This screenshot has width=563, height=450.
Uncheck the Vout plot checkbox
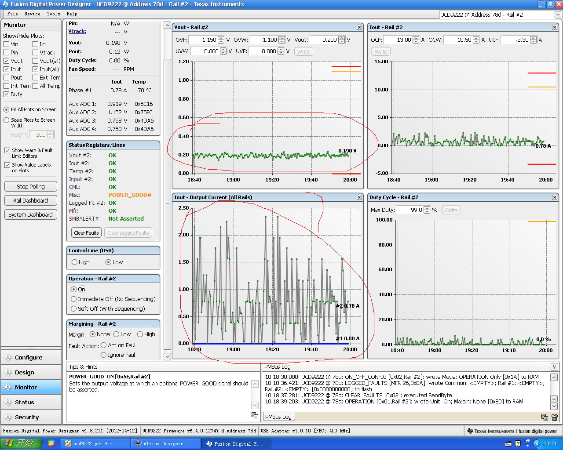[x=7, y=61]
